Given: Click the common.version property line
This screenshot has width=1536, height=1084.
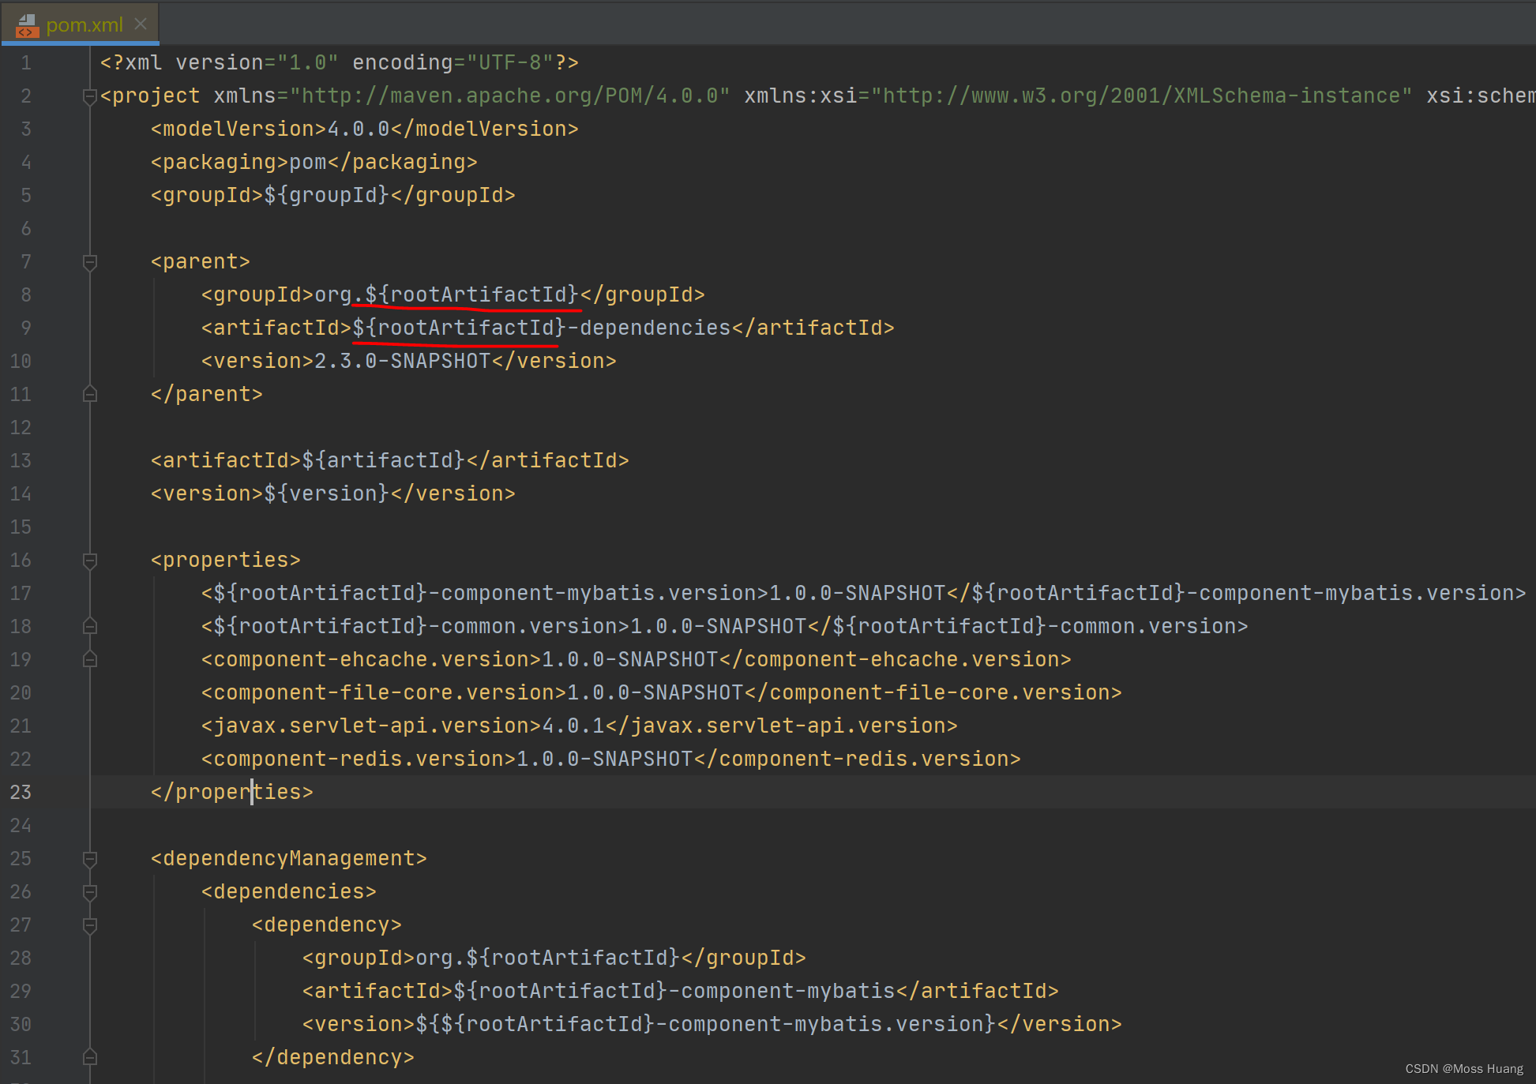Looking at the screenshot, I should pyautogui.click(x=725, y=627).
